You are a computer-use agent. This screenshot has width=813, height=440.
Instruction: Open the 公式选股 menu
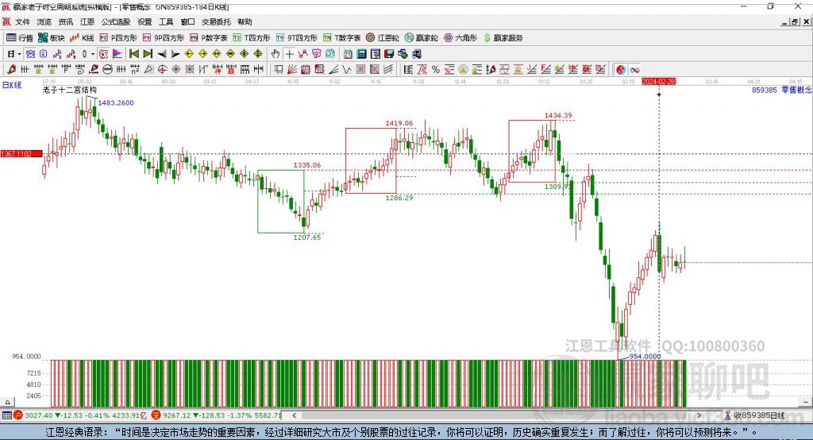116,21
